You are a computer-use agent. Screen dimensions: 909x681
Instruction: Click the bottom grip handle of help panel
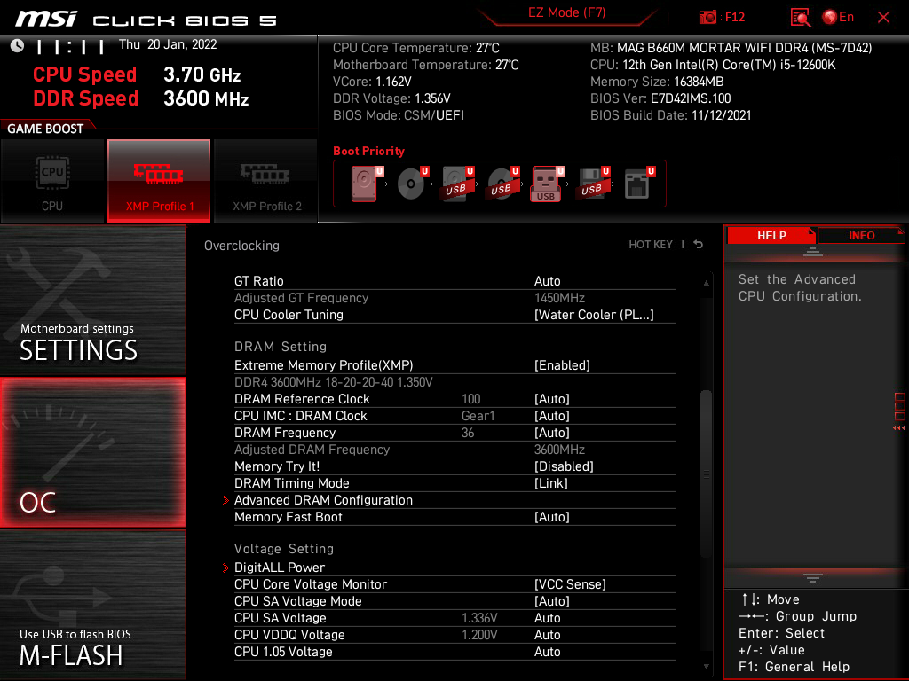pos(812,578)
